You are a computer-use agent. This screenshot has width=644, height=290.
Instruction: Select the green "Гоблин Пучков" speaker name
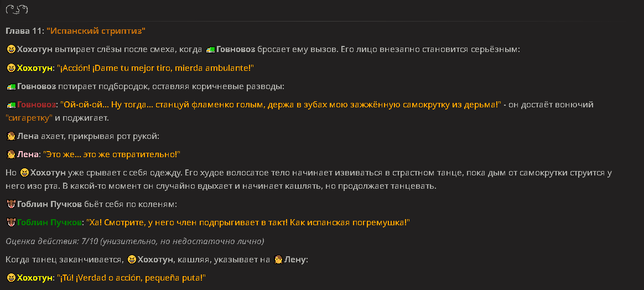coord(49,223)
